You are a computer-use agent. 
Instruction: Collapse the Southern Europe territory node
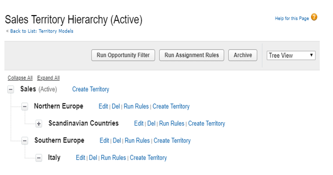pyautogui.click(x=25, y=141)
